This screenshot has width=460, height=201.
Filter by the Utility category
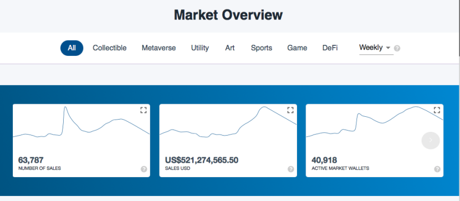coord(200,48)
